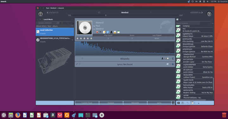Switch to the Analyzer applet tab

coord(111,103)
